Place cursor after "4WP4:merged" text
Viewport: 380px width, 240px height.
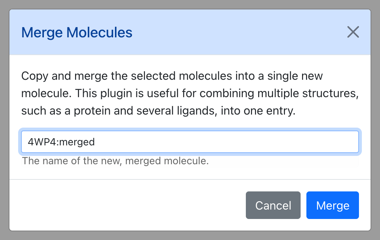pyautogui.click(x=95, y=142)
